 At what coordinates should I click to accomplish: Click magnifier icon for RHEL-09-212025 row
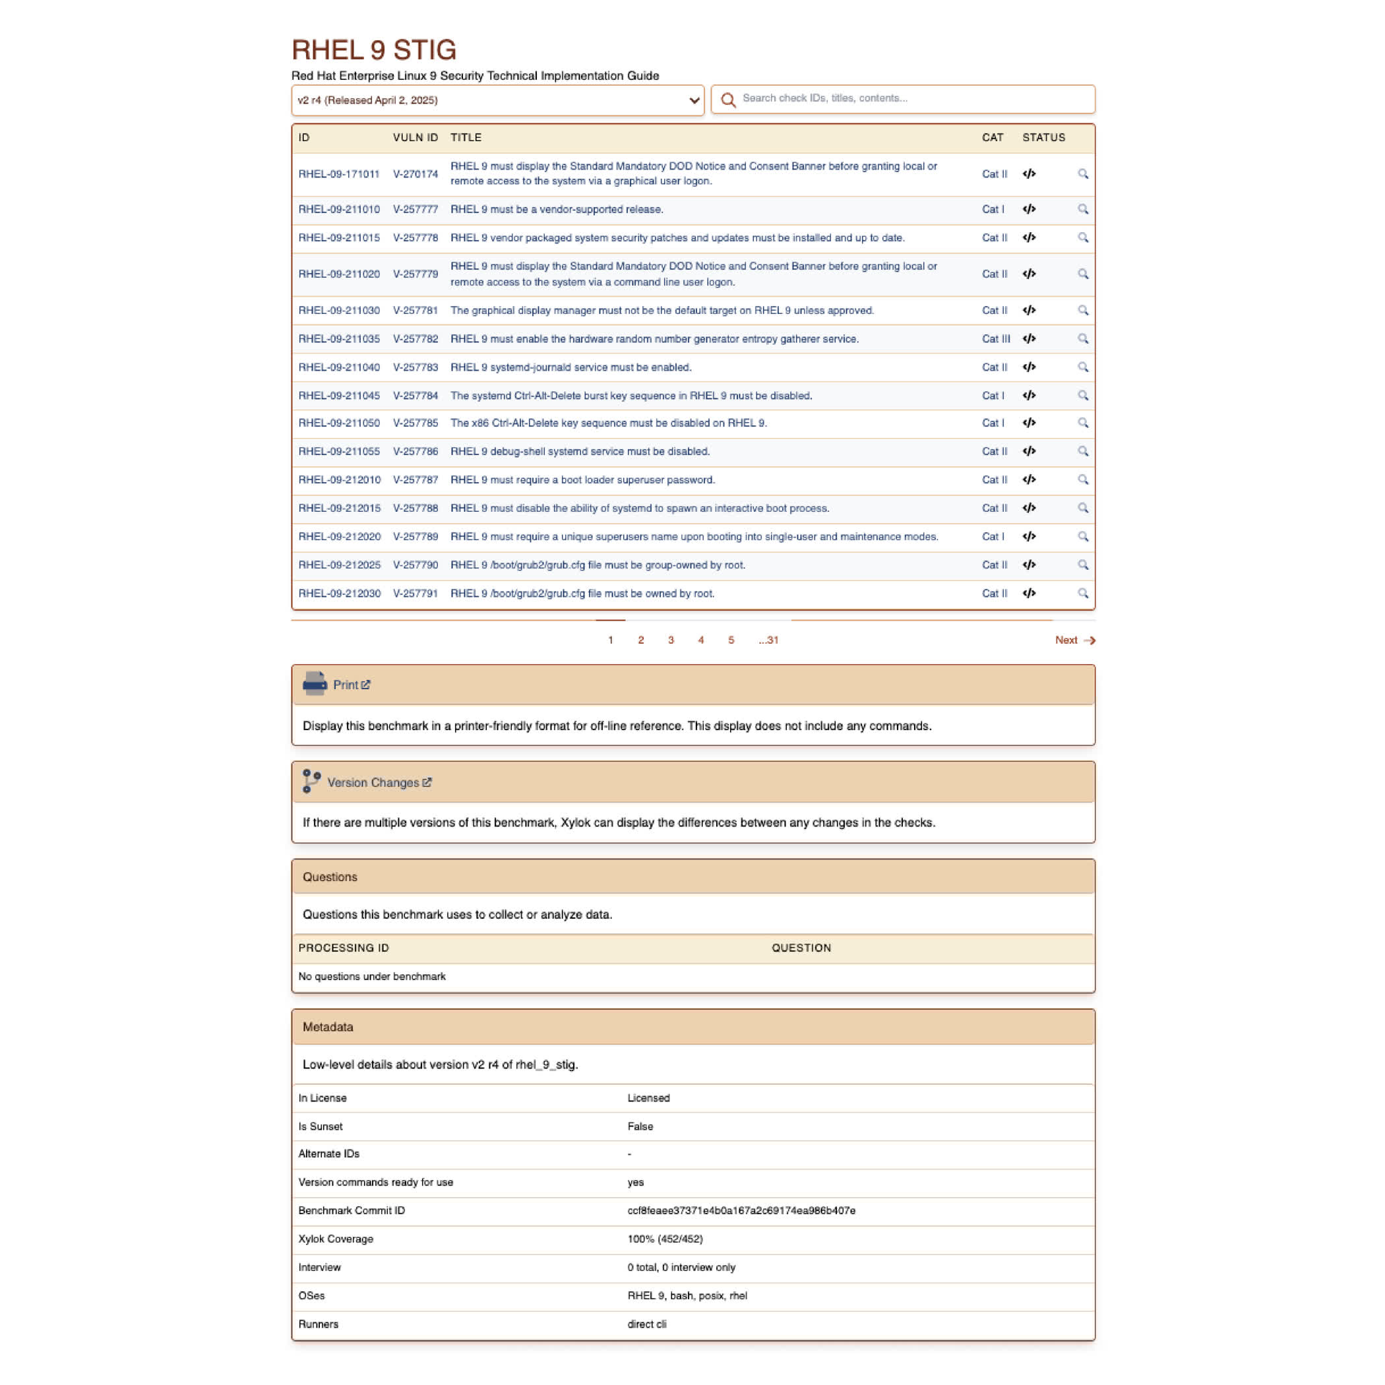point(1082,564)
